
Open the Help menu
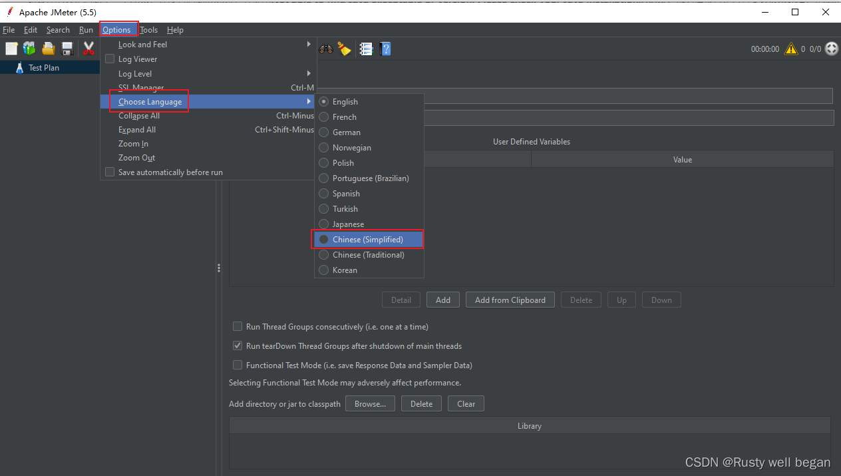(175, 30)
